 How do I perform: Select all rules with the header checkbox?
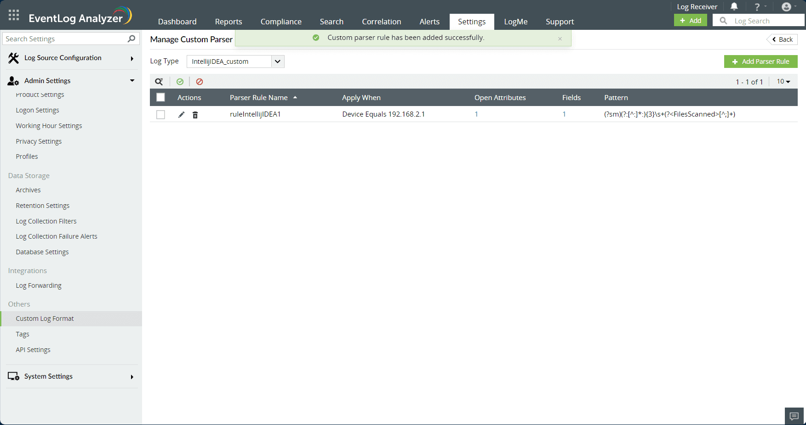[160, 97]
